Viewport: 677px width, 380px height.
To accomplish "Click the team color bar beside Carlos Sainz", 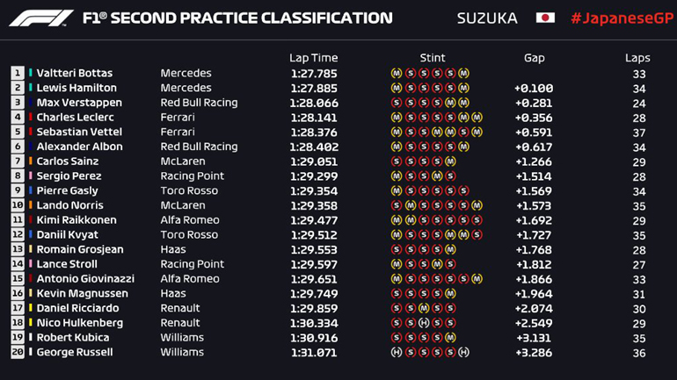I will (x=31, y=161).
